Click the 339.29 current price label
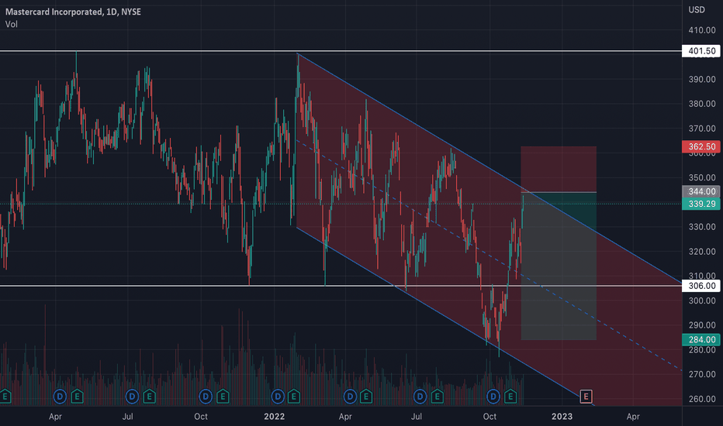 coord(701,204)
